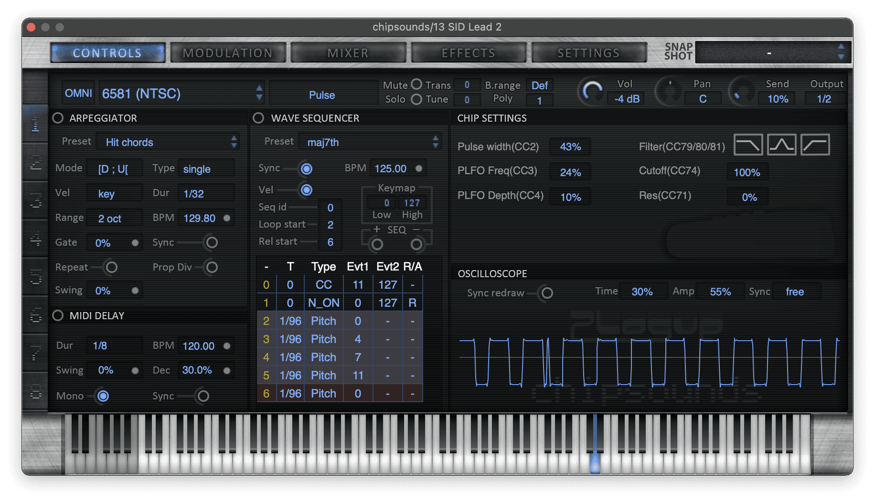Screen dimensions: 875x501
Task: Select the high-pass filter icon
Action: tap(815, 145)
